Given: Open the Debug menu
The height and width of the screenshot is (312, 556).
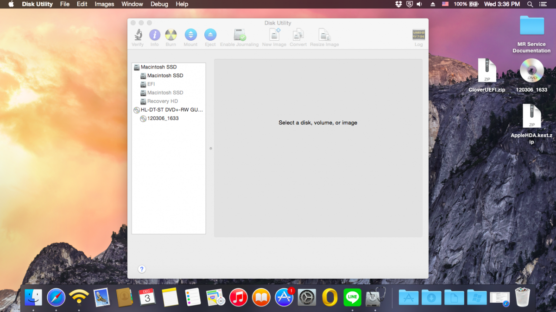Looking at the screenshot, I should click(x=159, y=4).
